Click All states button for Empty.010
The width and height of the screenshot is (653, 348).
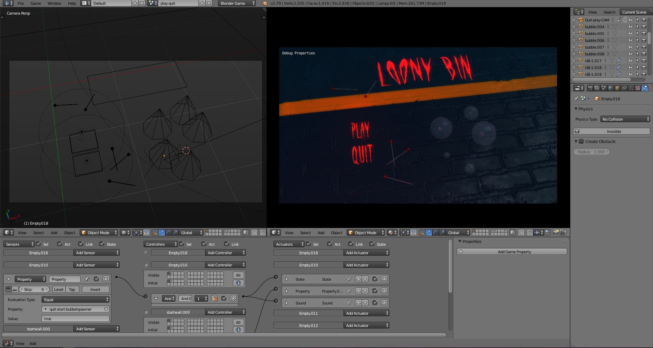coord(238,275)
